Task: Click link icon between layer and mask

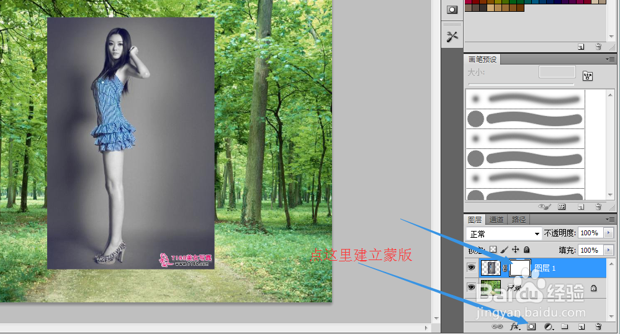Action: coord(505,268)
